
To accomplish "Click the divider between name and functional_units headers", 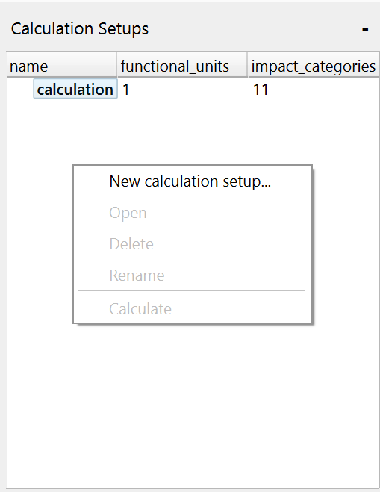I will 117,65.
